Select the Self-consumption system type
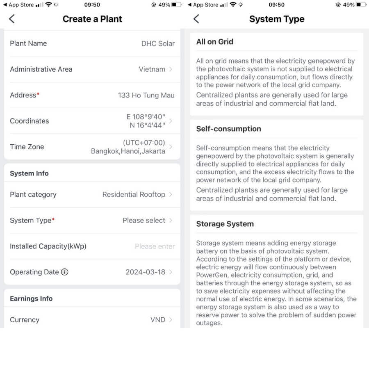Image resolution: width=369 pixels, height=369 pixels. tap(276, 165)
